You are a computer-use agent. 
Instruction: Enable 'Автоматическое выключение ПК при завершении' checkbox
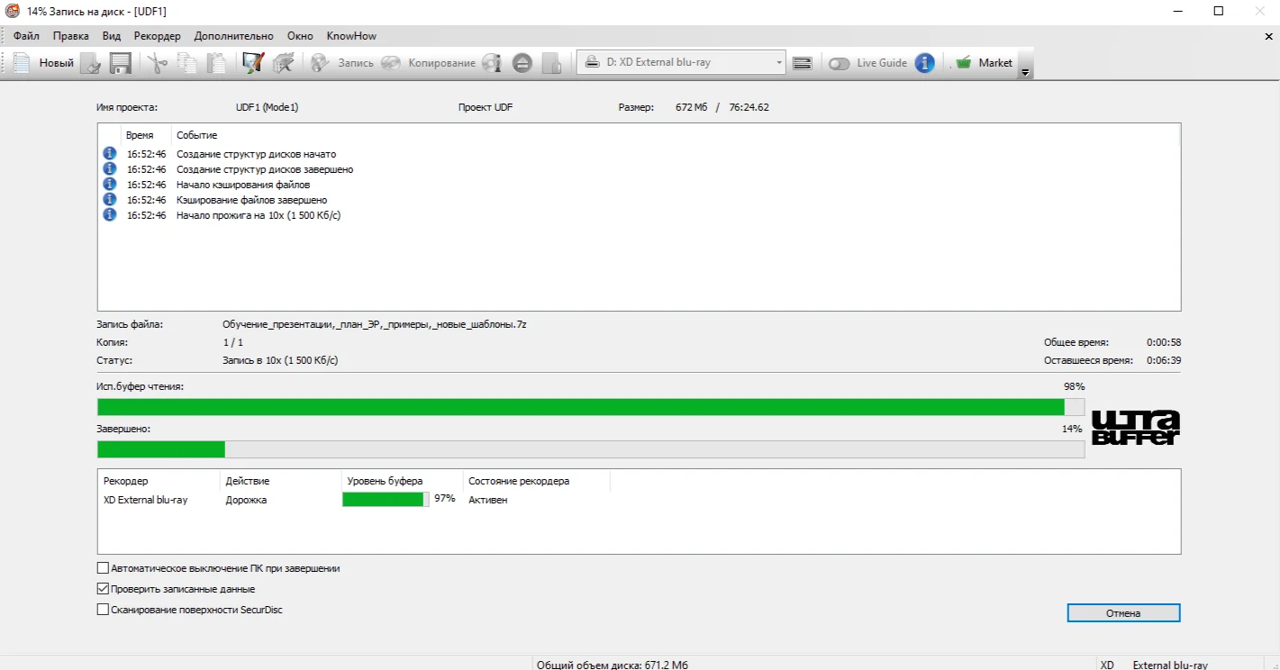(x=103, y=569)
